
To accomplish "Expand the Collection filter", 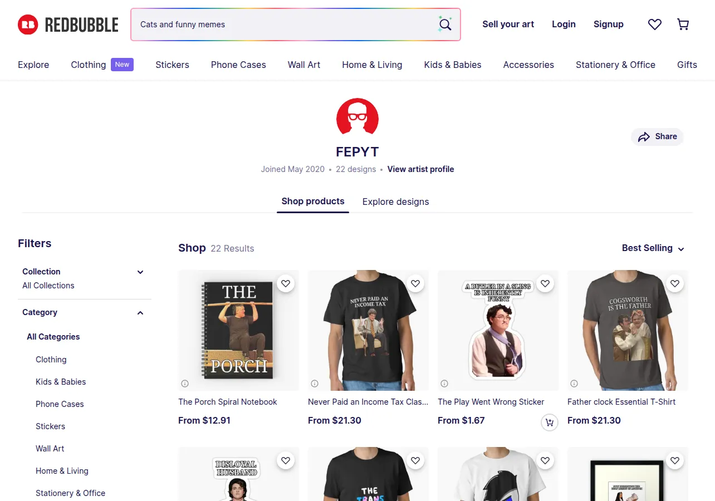I will pyautogui.click(x=140, y=272).
